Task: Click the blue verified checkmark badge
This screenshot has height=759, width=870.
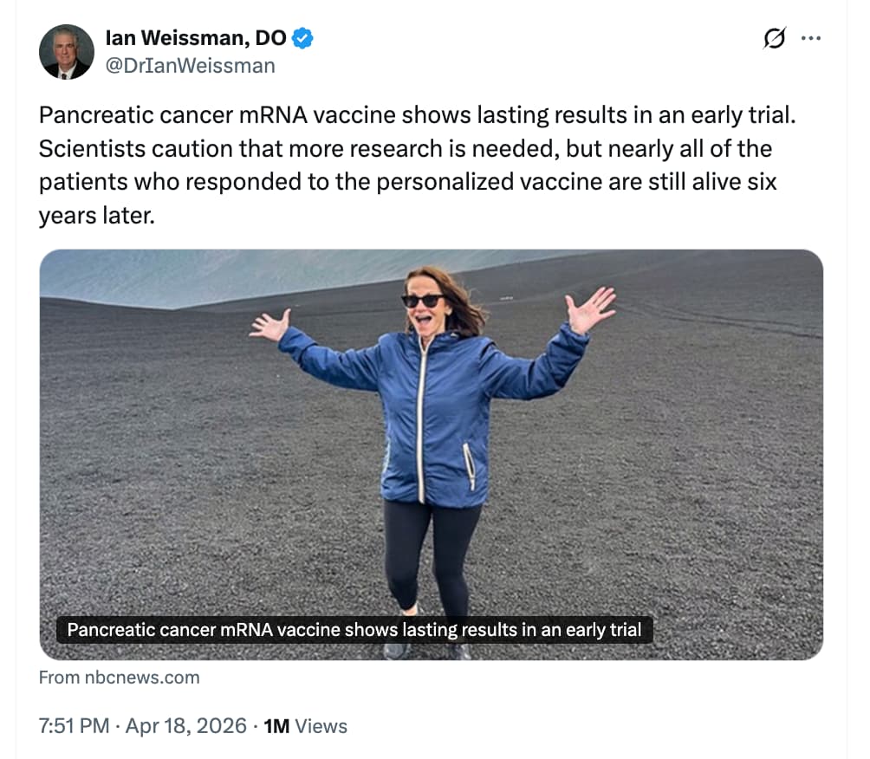Action: click(x=302, y=38)
